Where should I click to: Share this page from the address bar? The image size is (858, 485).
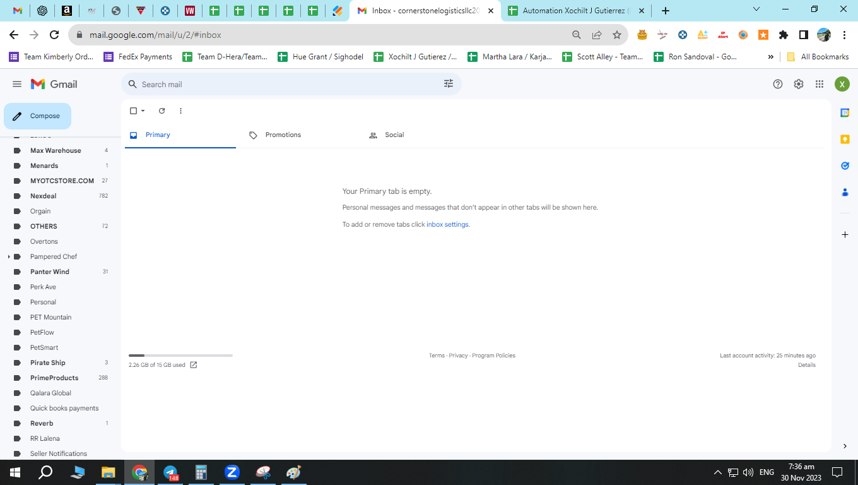[x=597, y=35]
